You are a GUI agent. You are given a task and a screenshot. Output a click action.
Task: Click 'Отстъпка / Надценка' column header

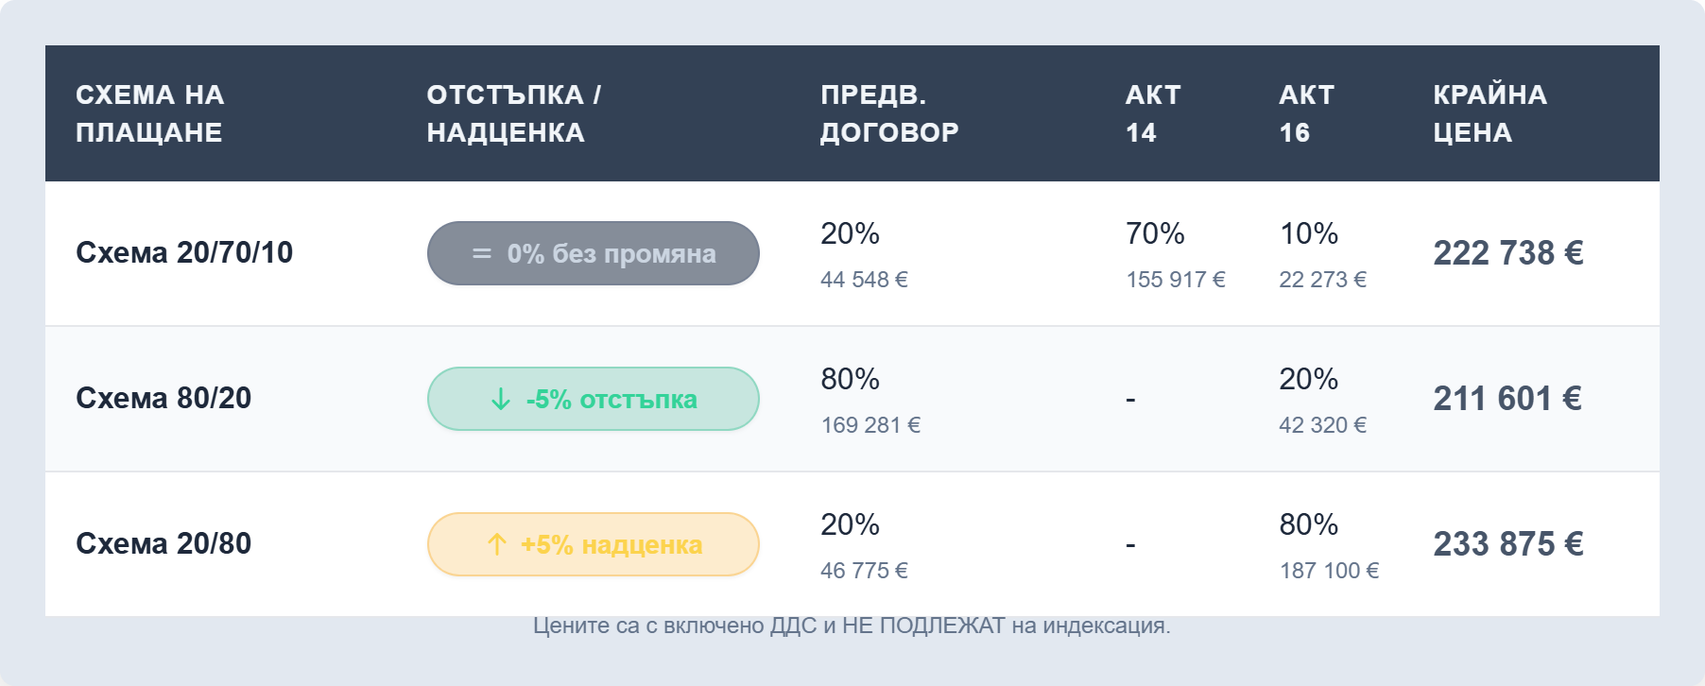coord(514,113)
